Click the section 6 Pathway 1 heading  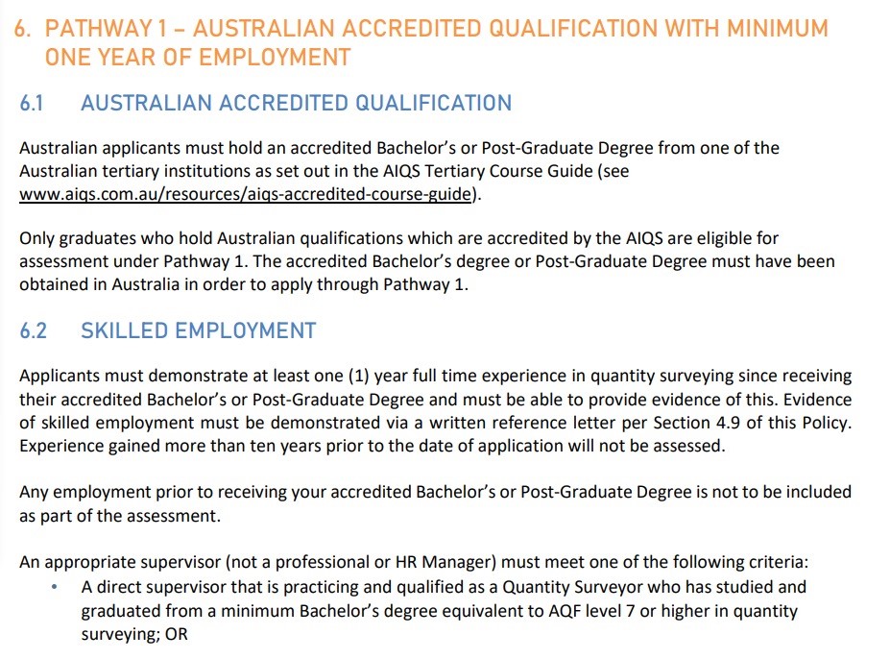pos(422,29)
